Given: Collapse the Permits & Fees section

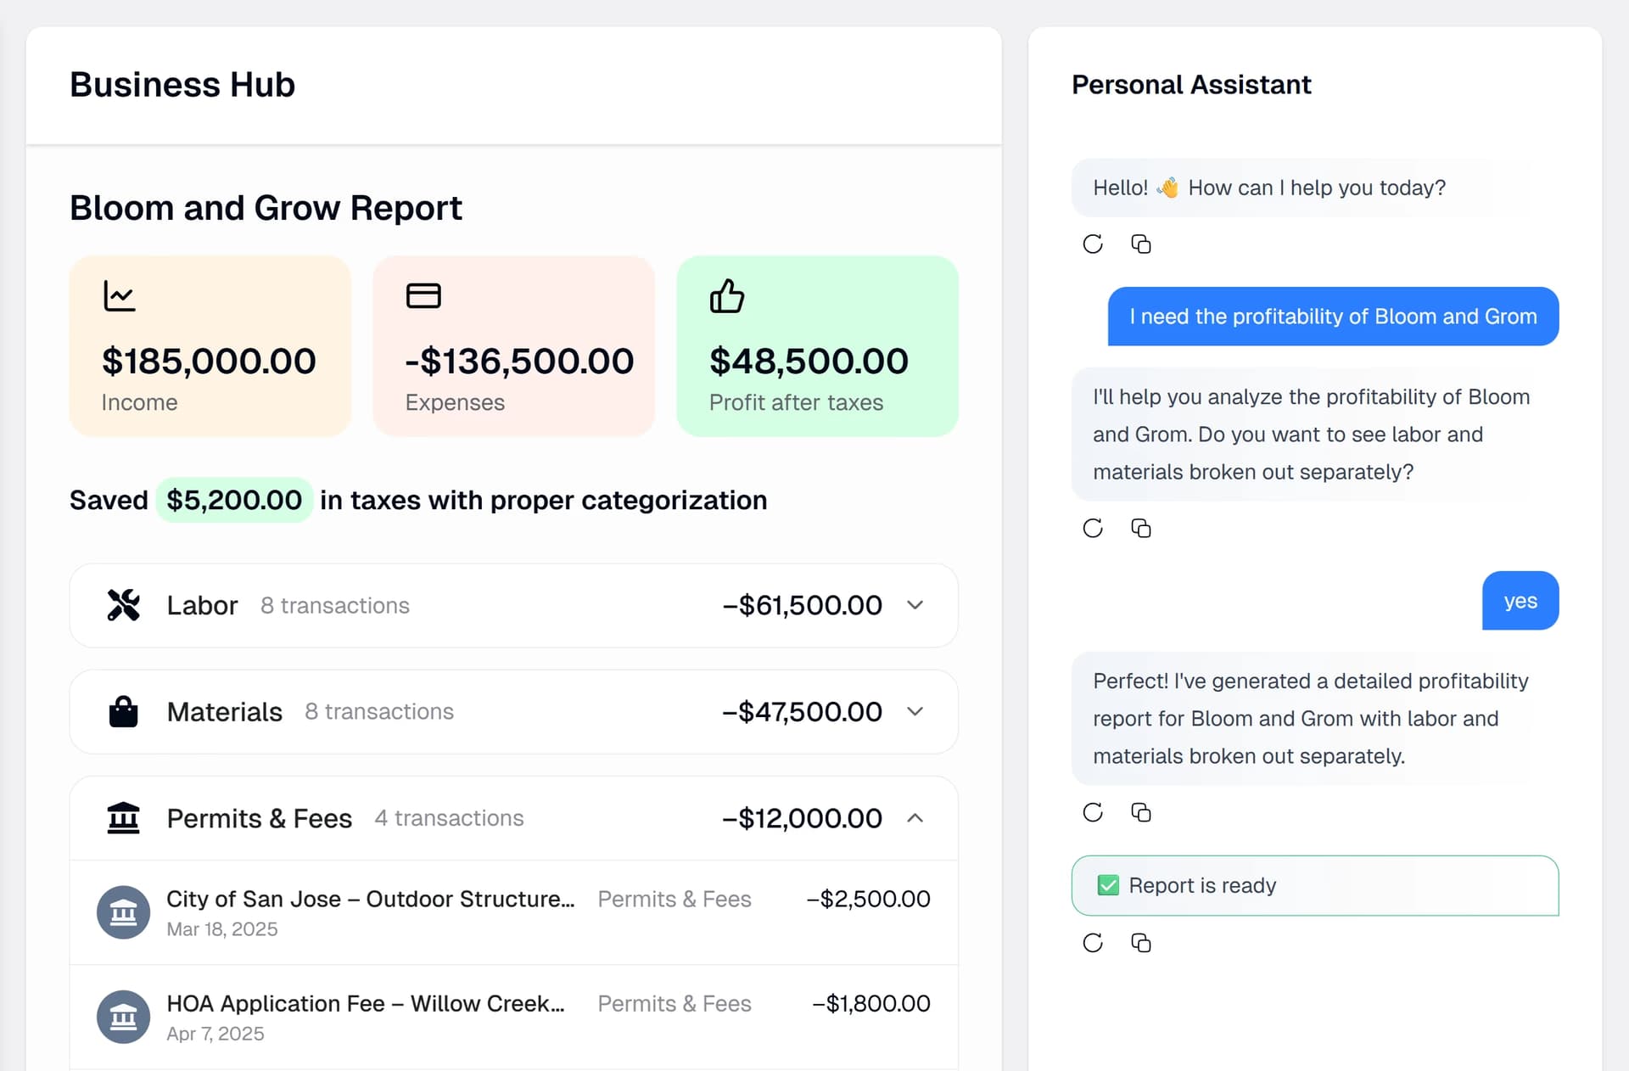Looking at the screenshot, I should click(x=915, y=817).
